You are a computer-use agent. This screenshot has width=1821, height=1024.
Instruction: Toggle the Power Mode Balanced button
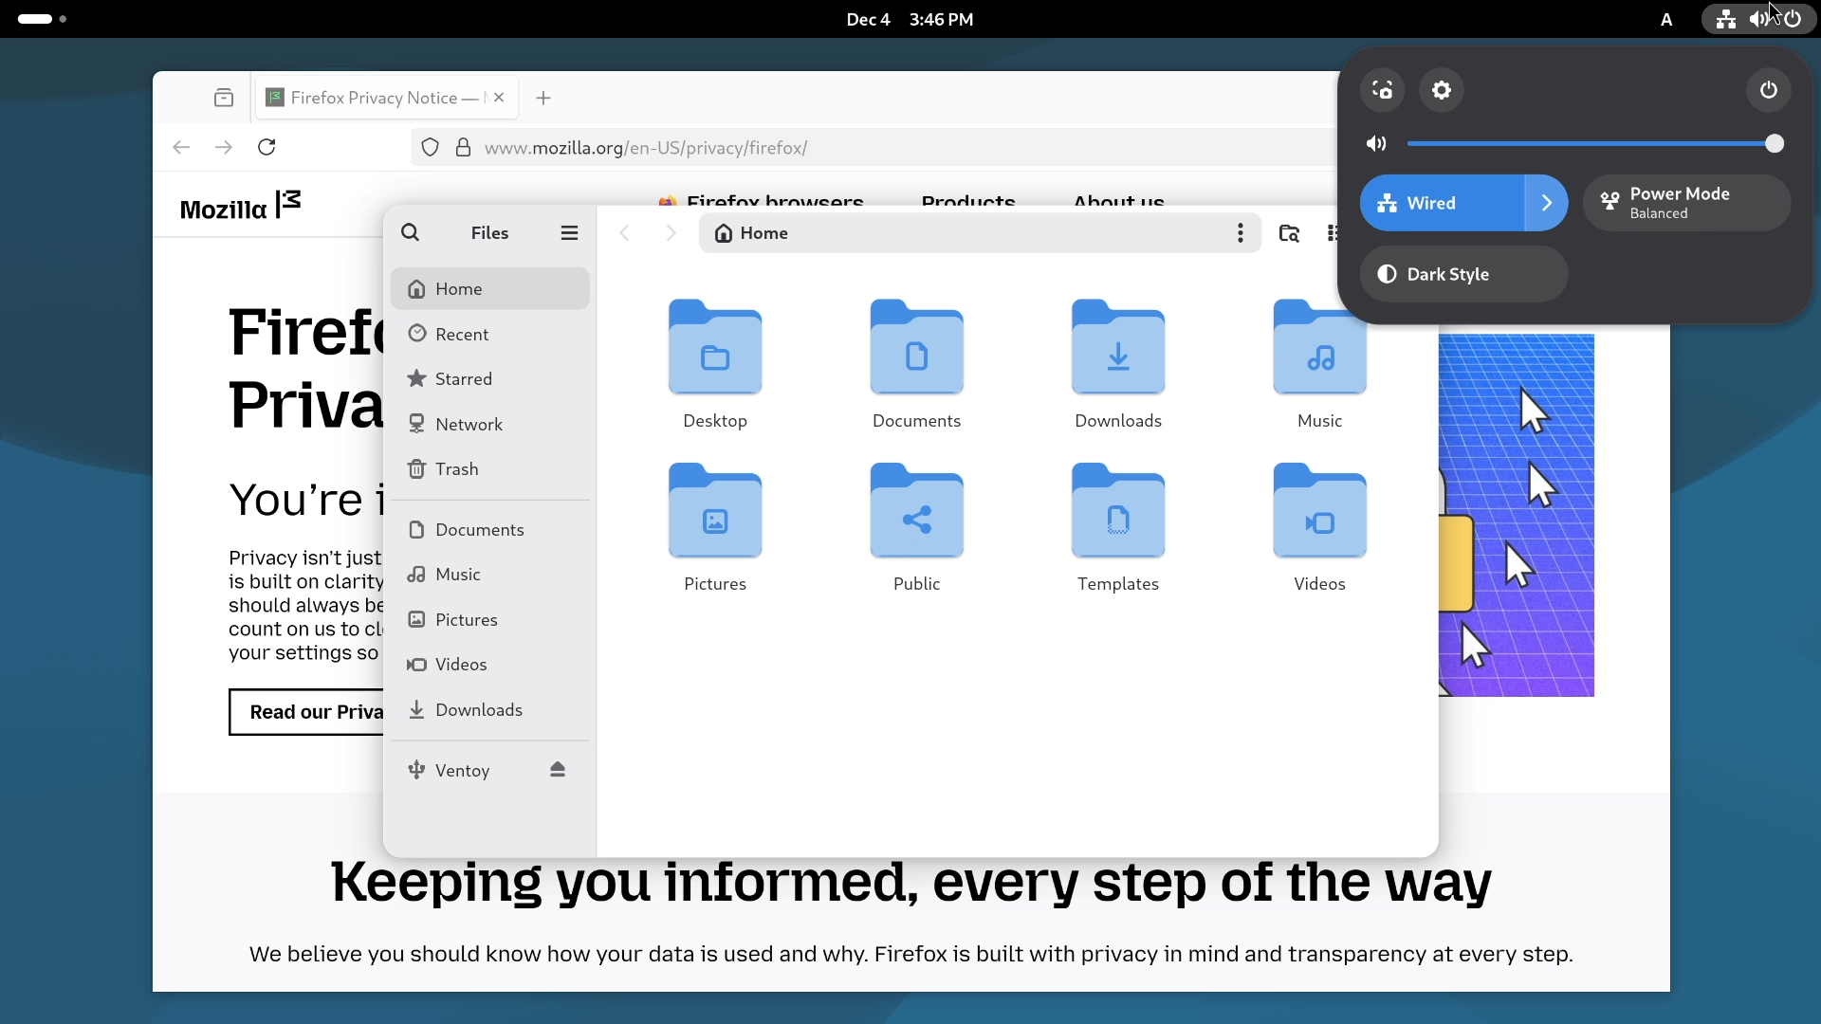click(x=1686, y=203)
